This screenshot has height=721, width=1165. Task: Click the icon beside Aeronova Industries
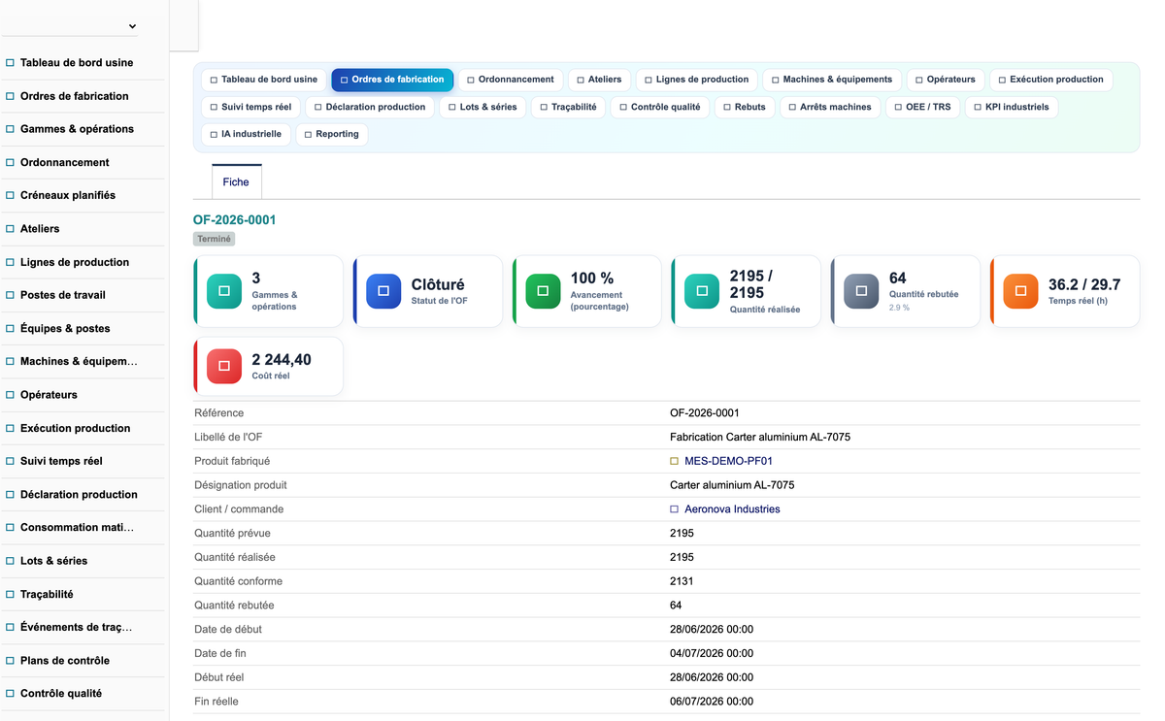[675, 509]
